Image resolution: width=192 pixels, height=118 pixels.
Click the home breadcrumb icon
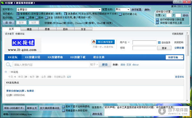click(x=6, y=72)
